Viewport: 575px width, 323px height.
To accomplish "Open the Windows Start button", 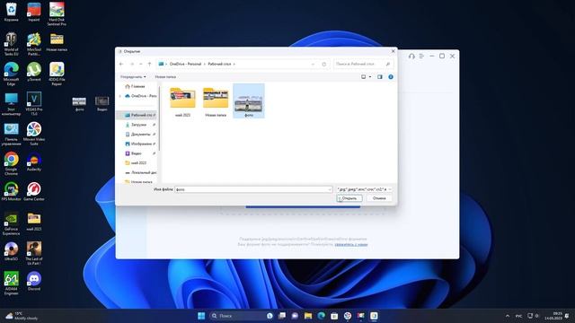I will pos(201,316).
